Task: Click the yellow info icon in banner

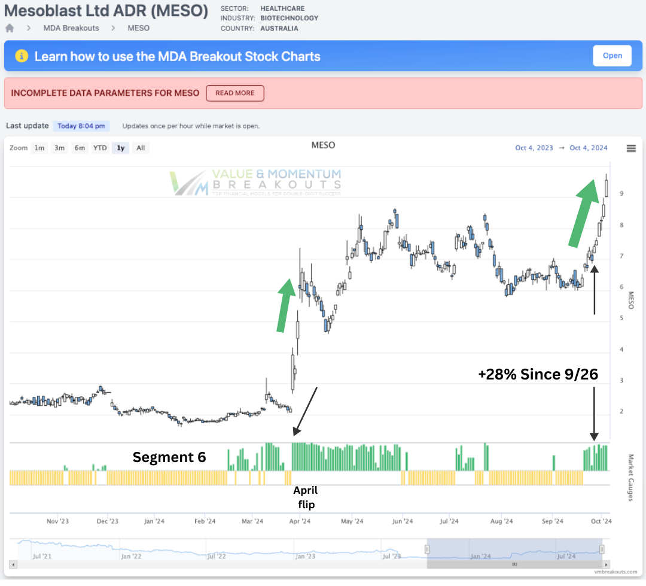Action: click(22, 56)
